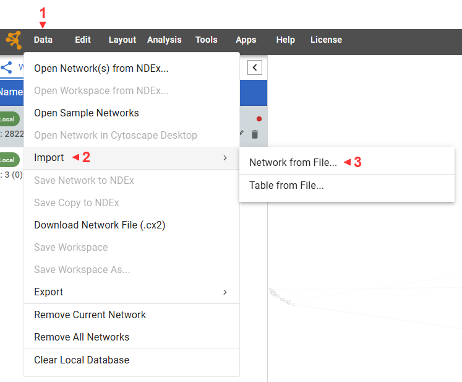This screenshot has height=382, width=462.
Task: Click Save Workspace As... entry
Action: coord(132,269)
